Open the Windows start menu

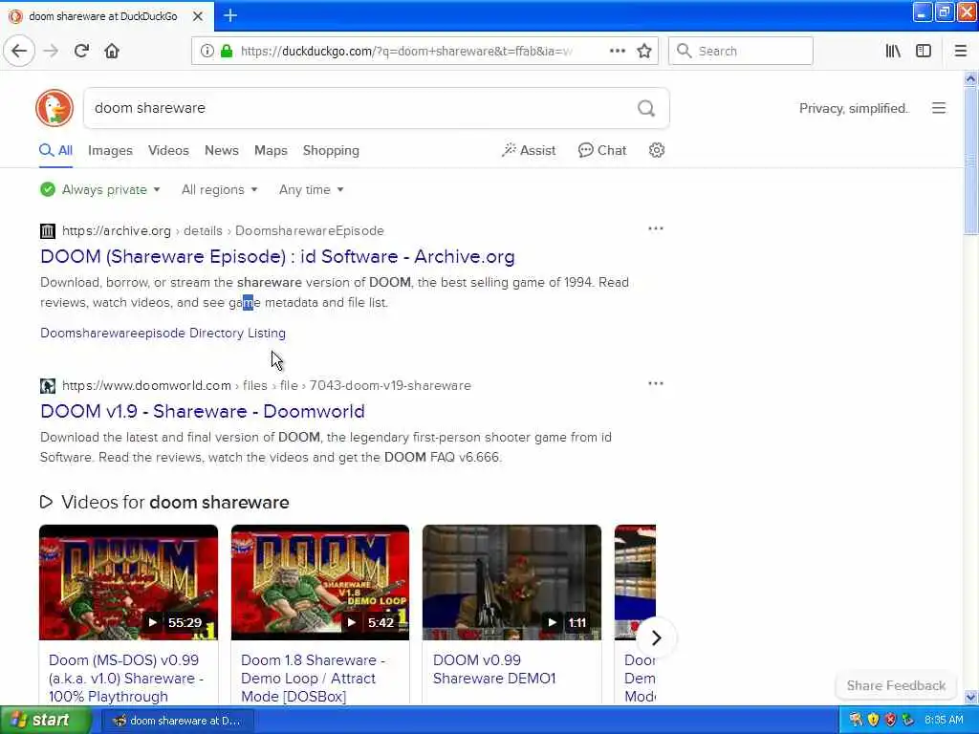(46, 720)
